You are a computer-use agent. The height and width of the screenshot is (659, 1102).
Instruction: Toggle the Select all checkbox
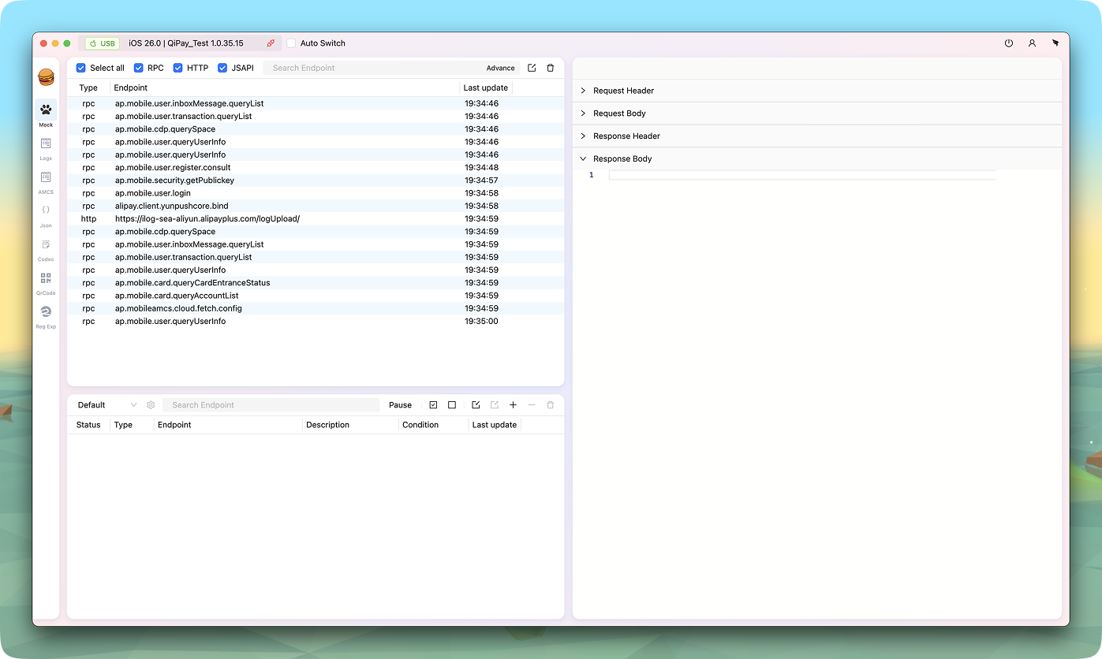(80, 68)
